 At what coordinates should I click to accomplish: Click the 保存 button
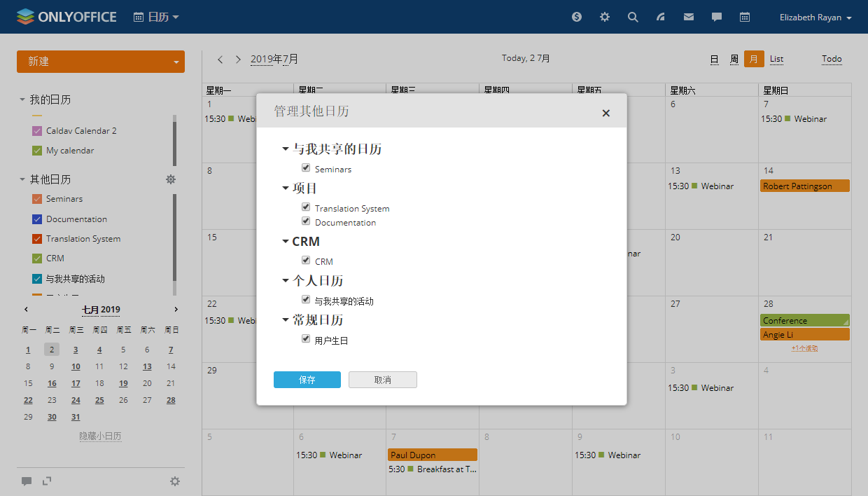coord(307,380)
